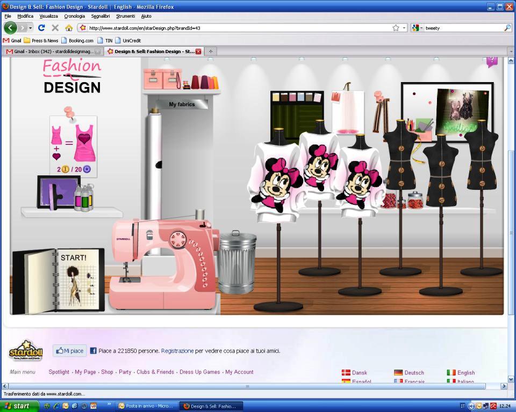Open the Modifica menu
This screenshot has width=516, height=412.
point(25,16)
